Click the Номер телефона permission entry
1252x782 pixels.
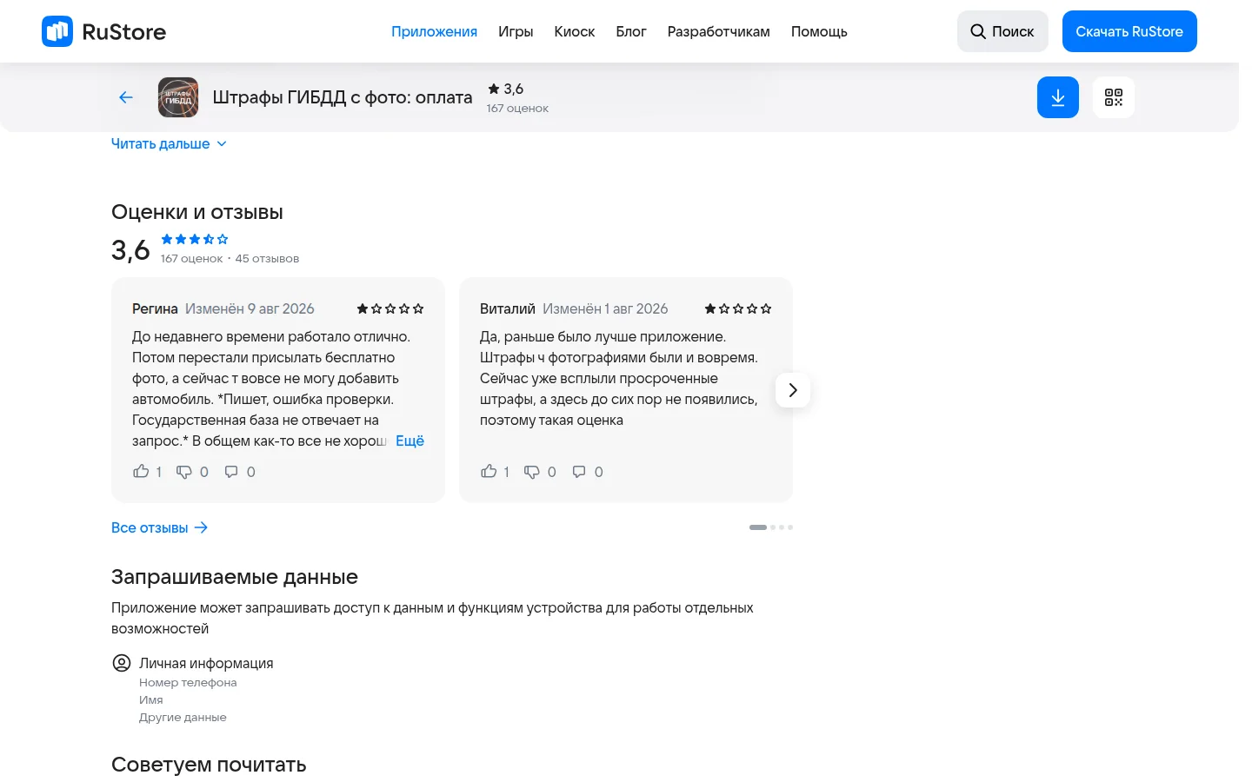pos(188,683)
